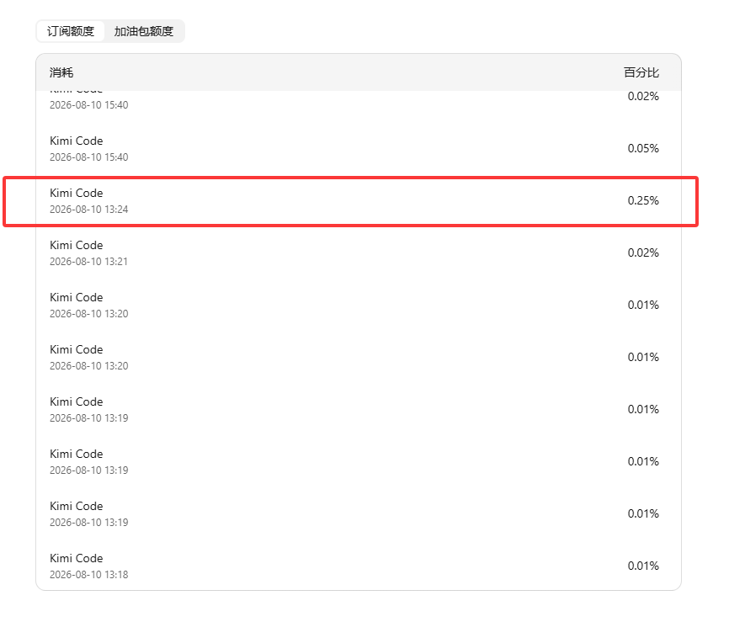
Task: Choose the last 13:19 Kimi Code entry
Action: 359,514
